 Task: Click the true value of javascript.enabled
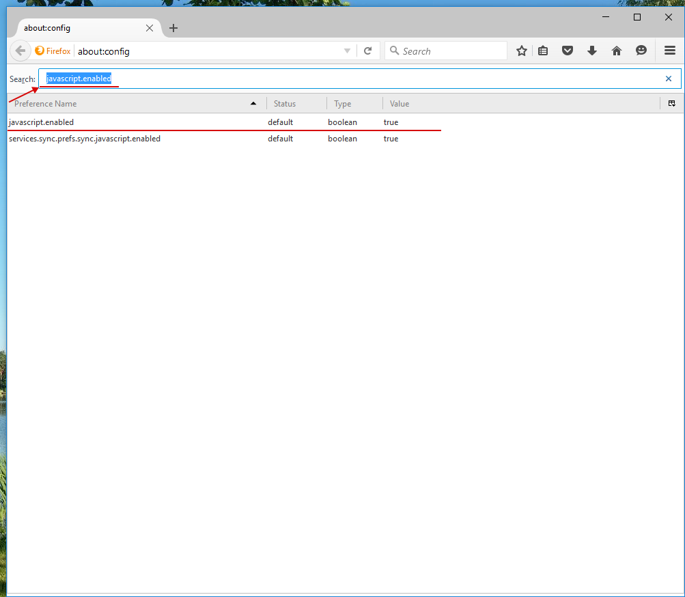tap(391, 122)
